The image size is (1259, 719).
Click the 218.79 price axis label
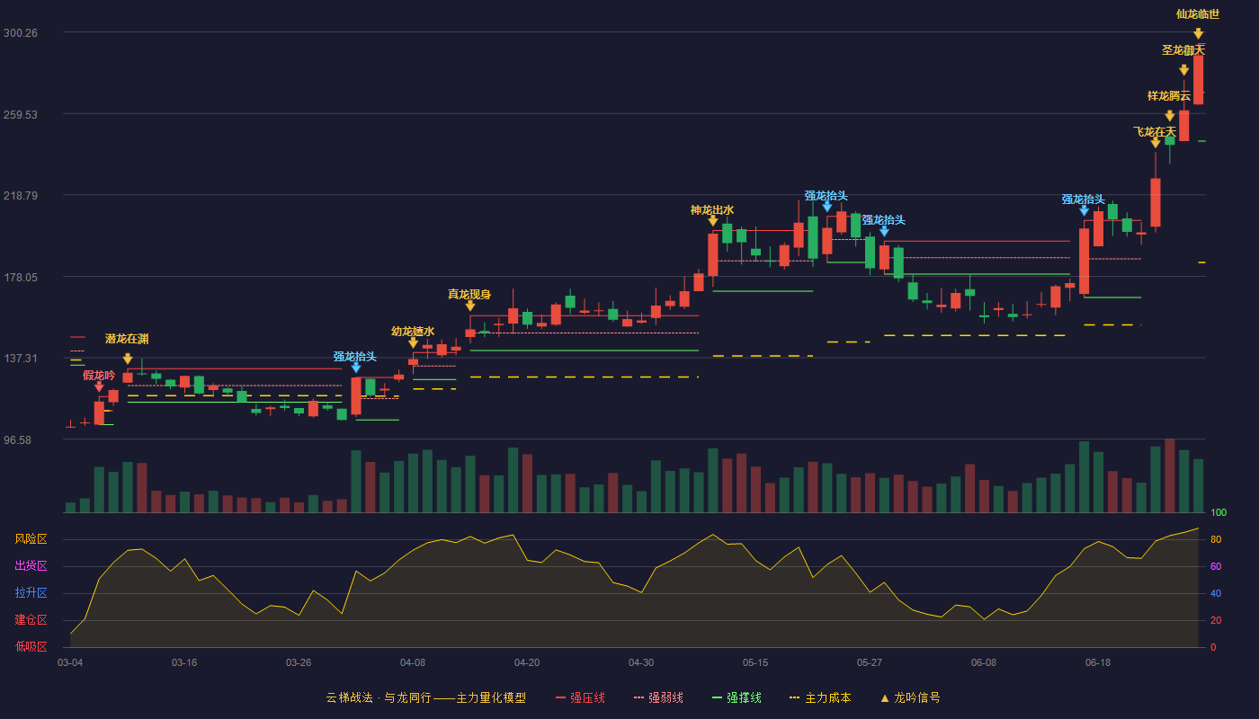coord(21,196)
